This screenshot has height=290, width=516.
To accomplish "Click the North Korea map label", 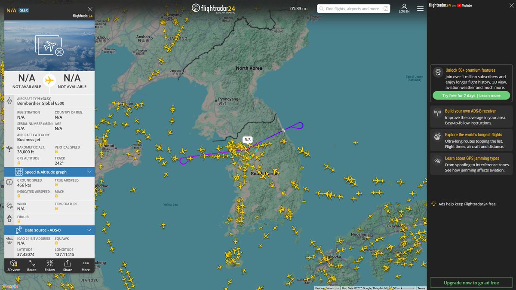I will click(249, 68).
